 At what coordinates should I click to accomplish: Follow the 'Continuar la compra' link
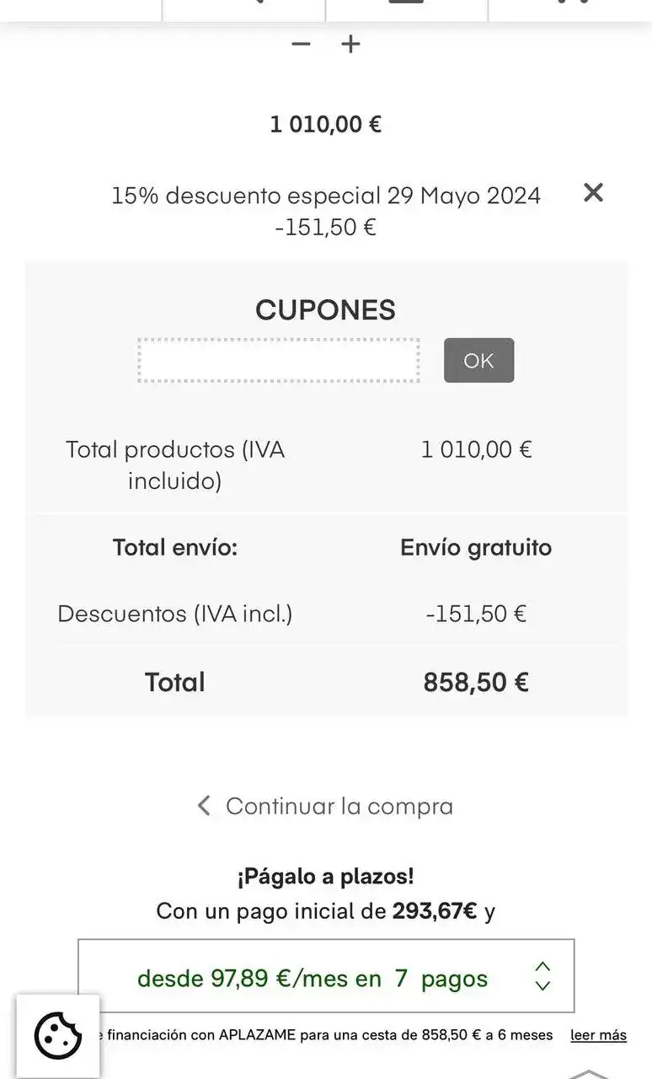(339, 806)
